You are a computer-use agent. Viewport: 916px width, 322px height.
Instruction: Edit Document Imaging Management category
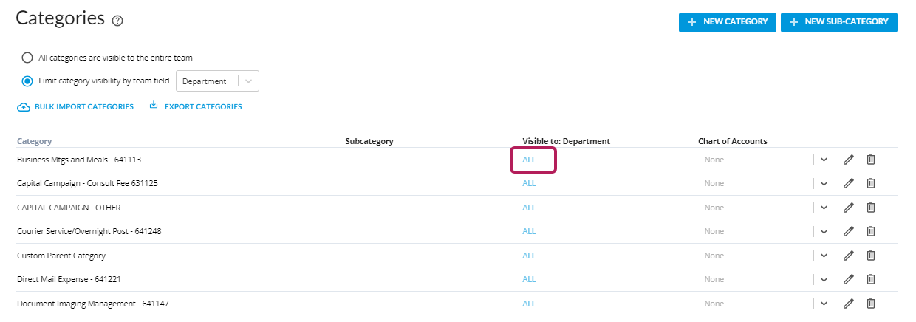click(849, 303)
